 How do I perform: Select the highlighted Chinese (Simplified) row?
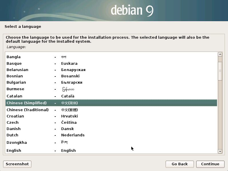(x=111, y=103)
